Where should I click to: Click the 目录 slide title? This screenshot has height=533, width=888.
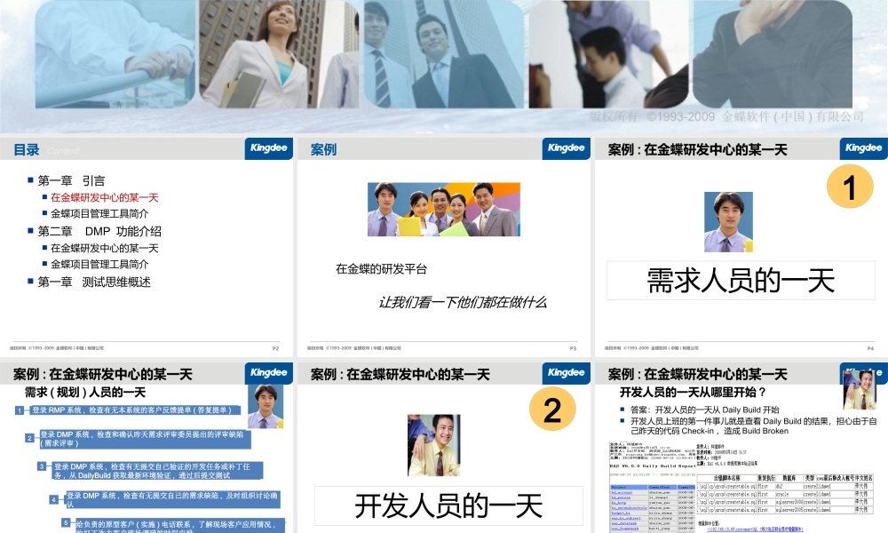pyautogui.click(x=27, y=150)
